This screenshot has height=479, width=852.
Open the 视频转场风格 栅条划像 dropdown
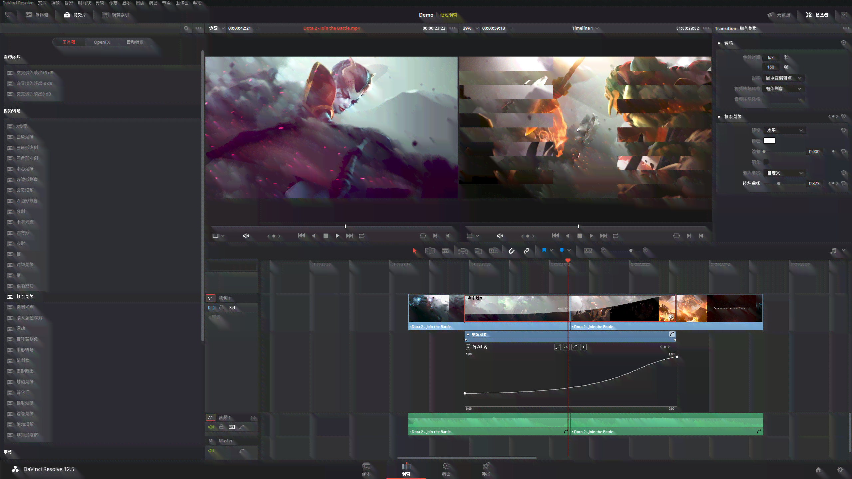[x=783, y=88]
